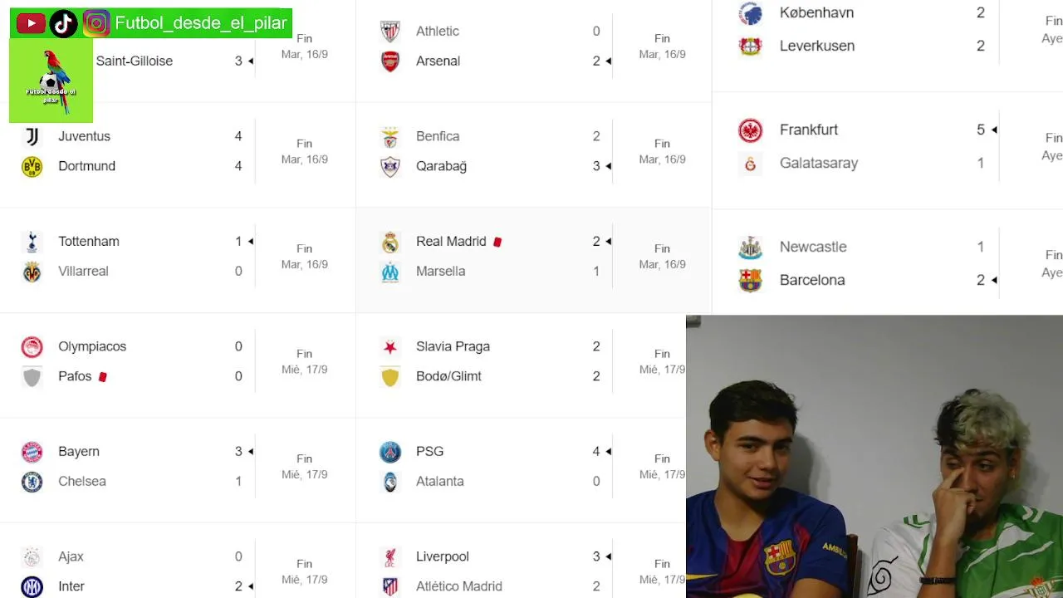Click the Barcelona club crest
Image resolution: width=1063 pixels, height=598 pixels.
750,281
